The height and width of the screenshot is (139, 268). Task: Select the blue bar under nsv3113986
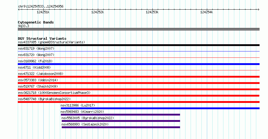(x=160, y=108)
